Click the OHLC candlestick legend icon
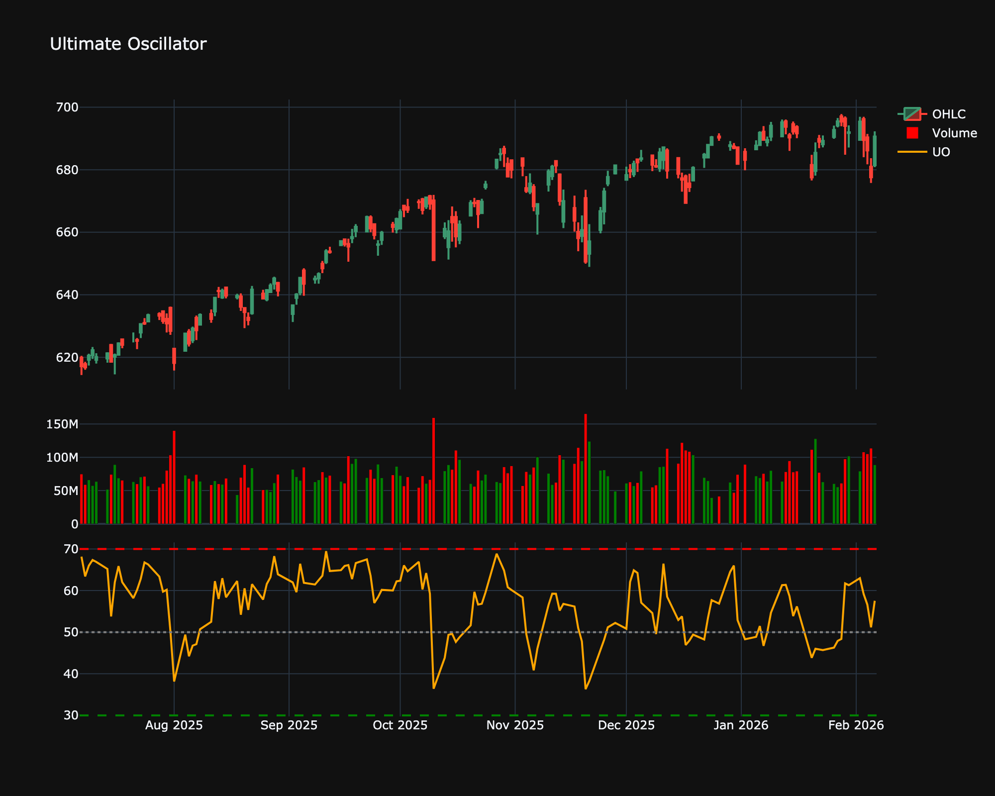995x796 pixels. pos(912,114)
